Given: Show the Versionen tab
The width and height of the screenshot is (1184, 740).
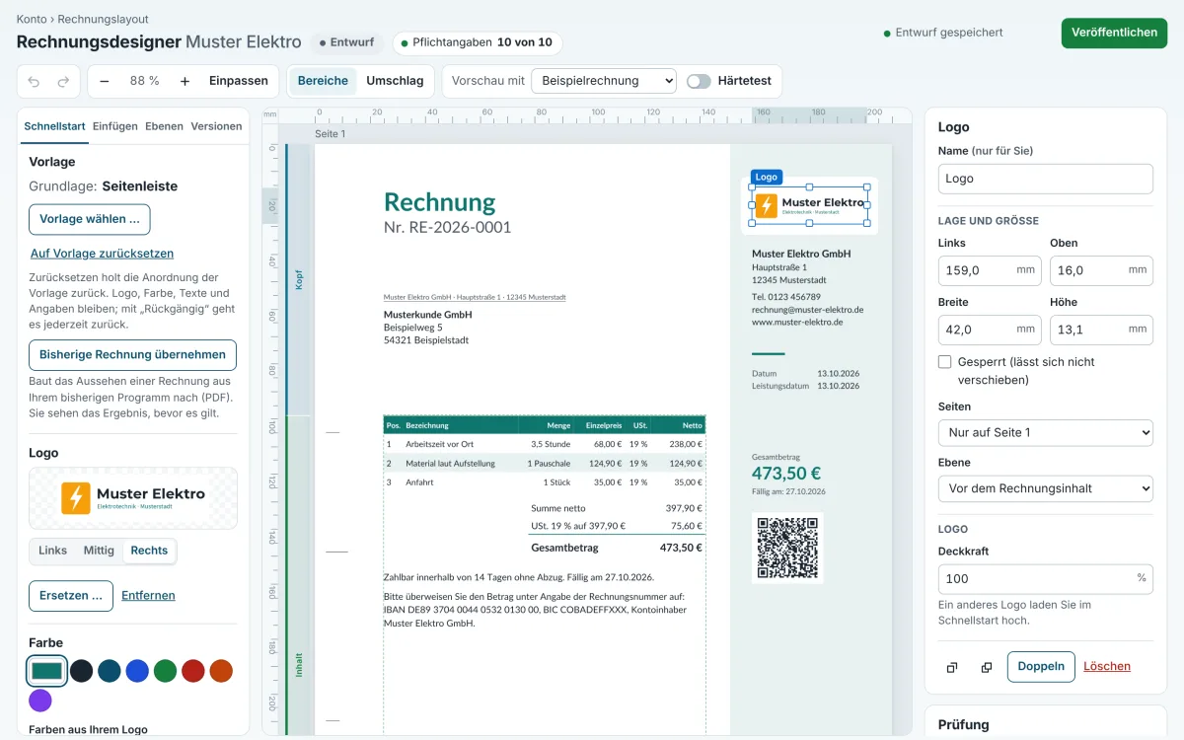Looking at the screenshot, I should 216,126.
